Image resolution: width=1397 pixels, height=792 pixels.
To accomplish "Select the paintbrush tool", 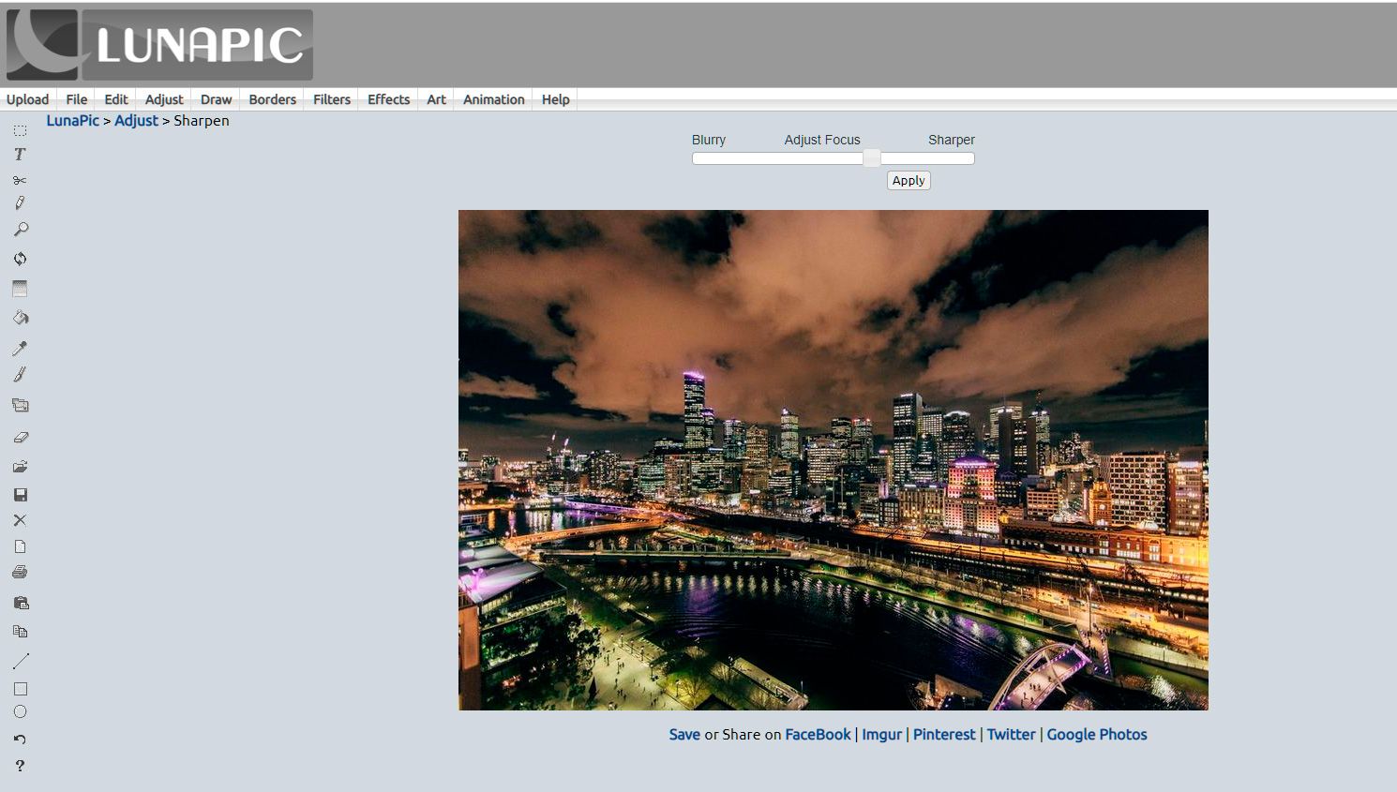I will [x=20, y=374].
